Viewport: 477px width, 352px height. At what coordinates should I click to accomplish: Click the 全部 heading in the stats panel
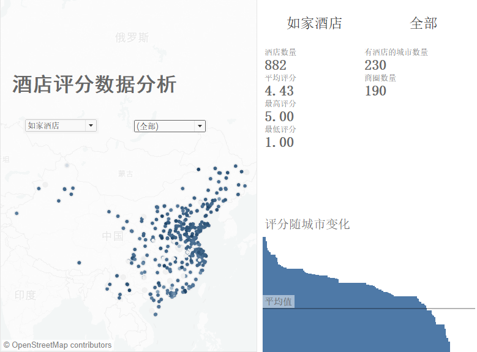pos(423,23)
